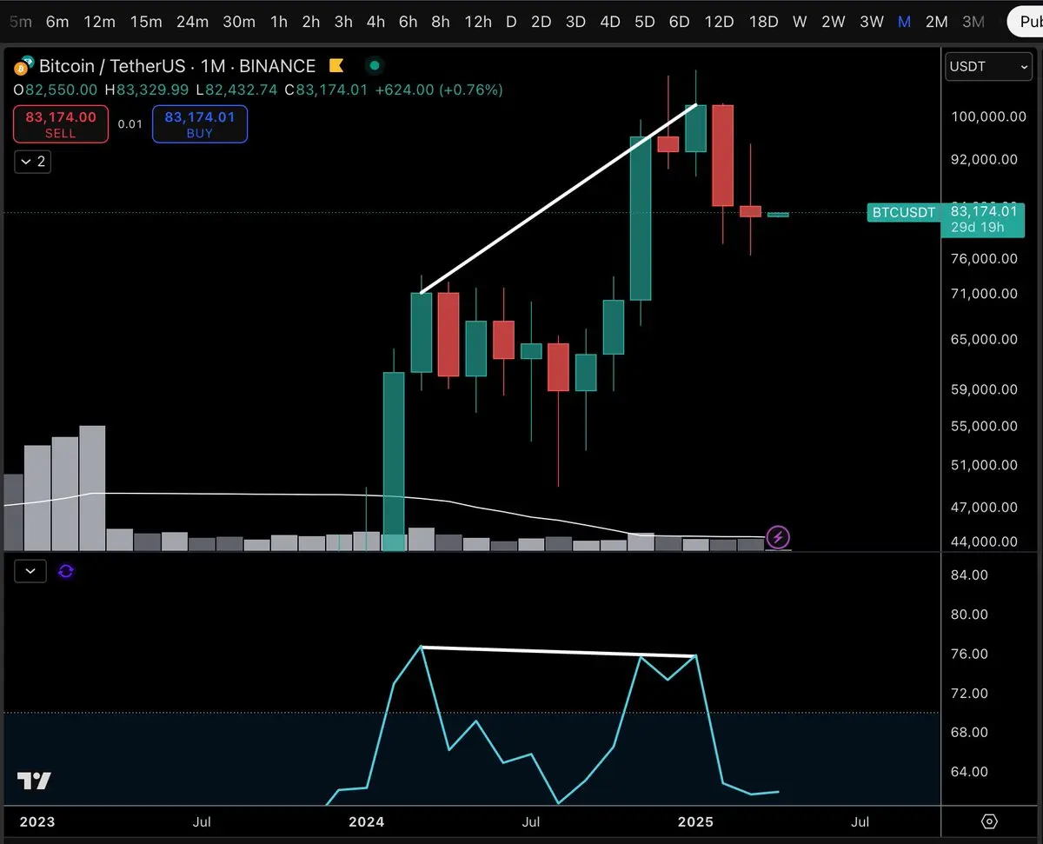Click the 2025 label on time axis
The height and width of the screenshot is (844, 1043).
(695, 821)
